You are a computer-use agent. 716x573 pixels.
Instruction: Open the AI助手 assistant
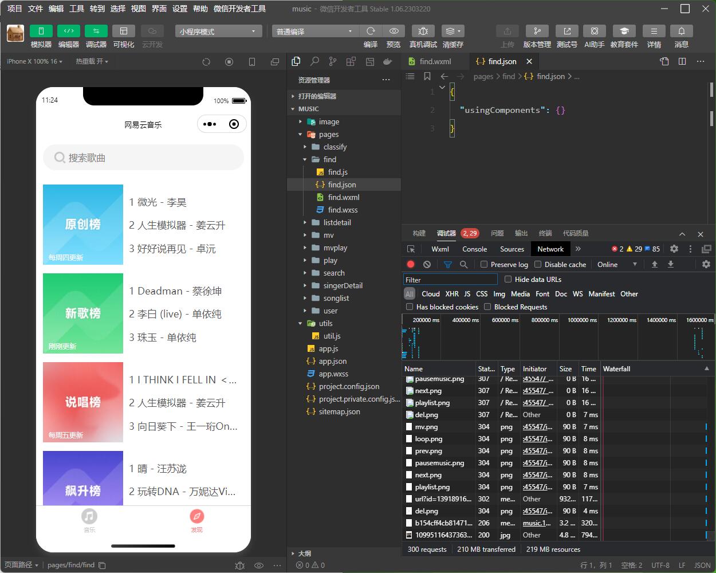[595, 31]
